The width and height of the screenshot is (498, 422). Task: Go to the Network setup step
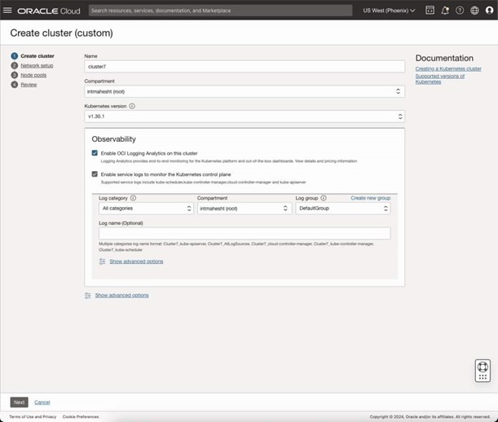pos(37,65)
